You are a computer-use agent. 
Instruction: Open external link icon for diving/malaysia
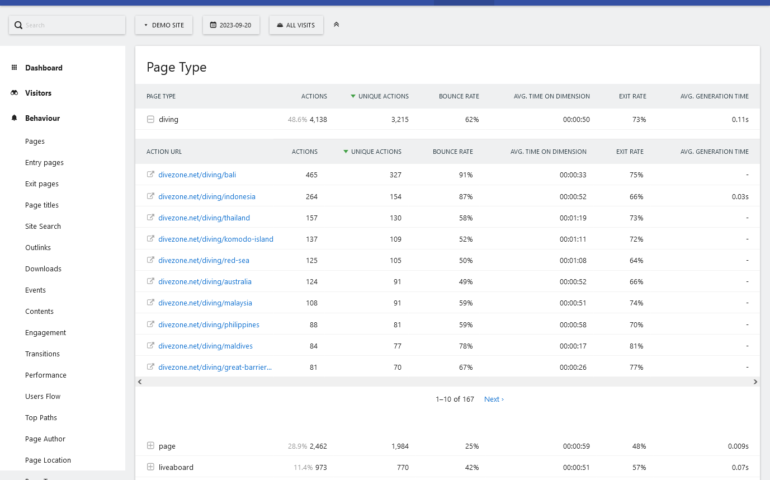pyautogui.click(x=150, y=303)
